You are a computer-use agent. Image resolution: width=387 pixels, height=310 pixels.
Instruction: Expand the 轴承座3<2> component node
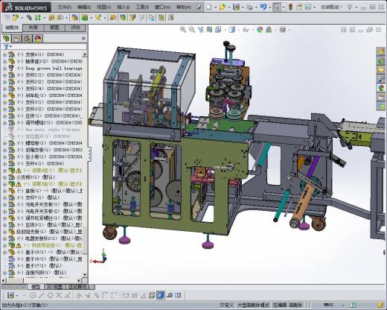pyautogui.click(x=4, y=61)
